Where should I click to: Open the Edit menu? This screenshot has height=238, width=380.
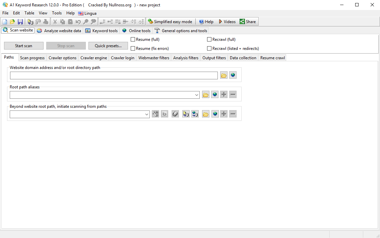pyautogui.click(x=16, y=13)
